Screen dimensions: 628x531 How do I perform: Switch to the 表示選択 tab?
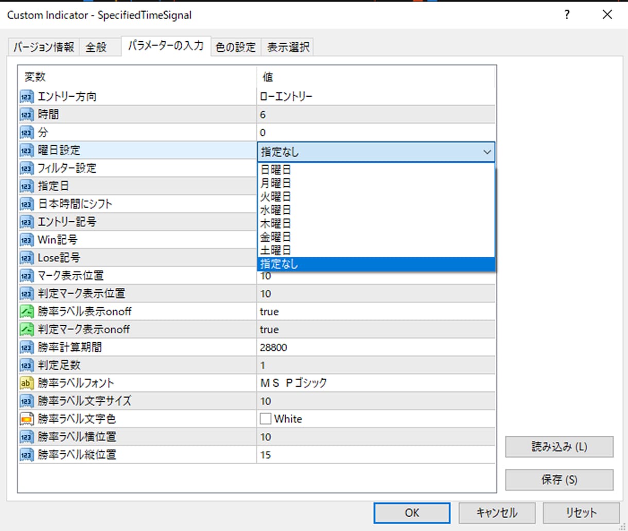point(288,47)
